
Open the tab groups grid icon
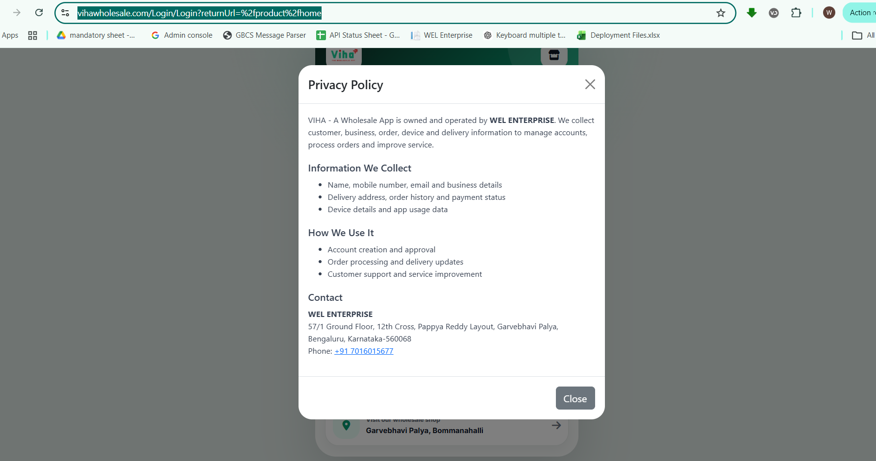[x=33, y=35]
